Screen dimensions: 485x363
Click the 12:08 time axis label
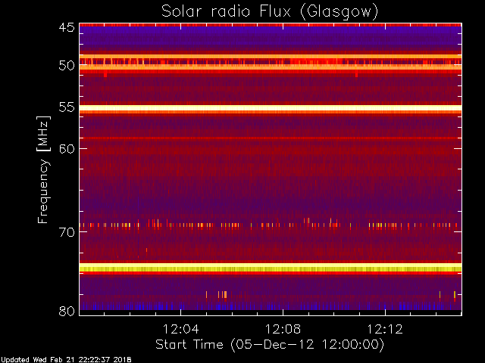[x=283, y=329]
